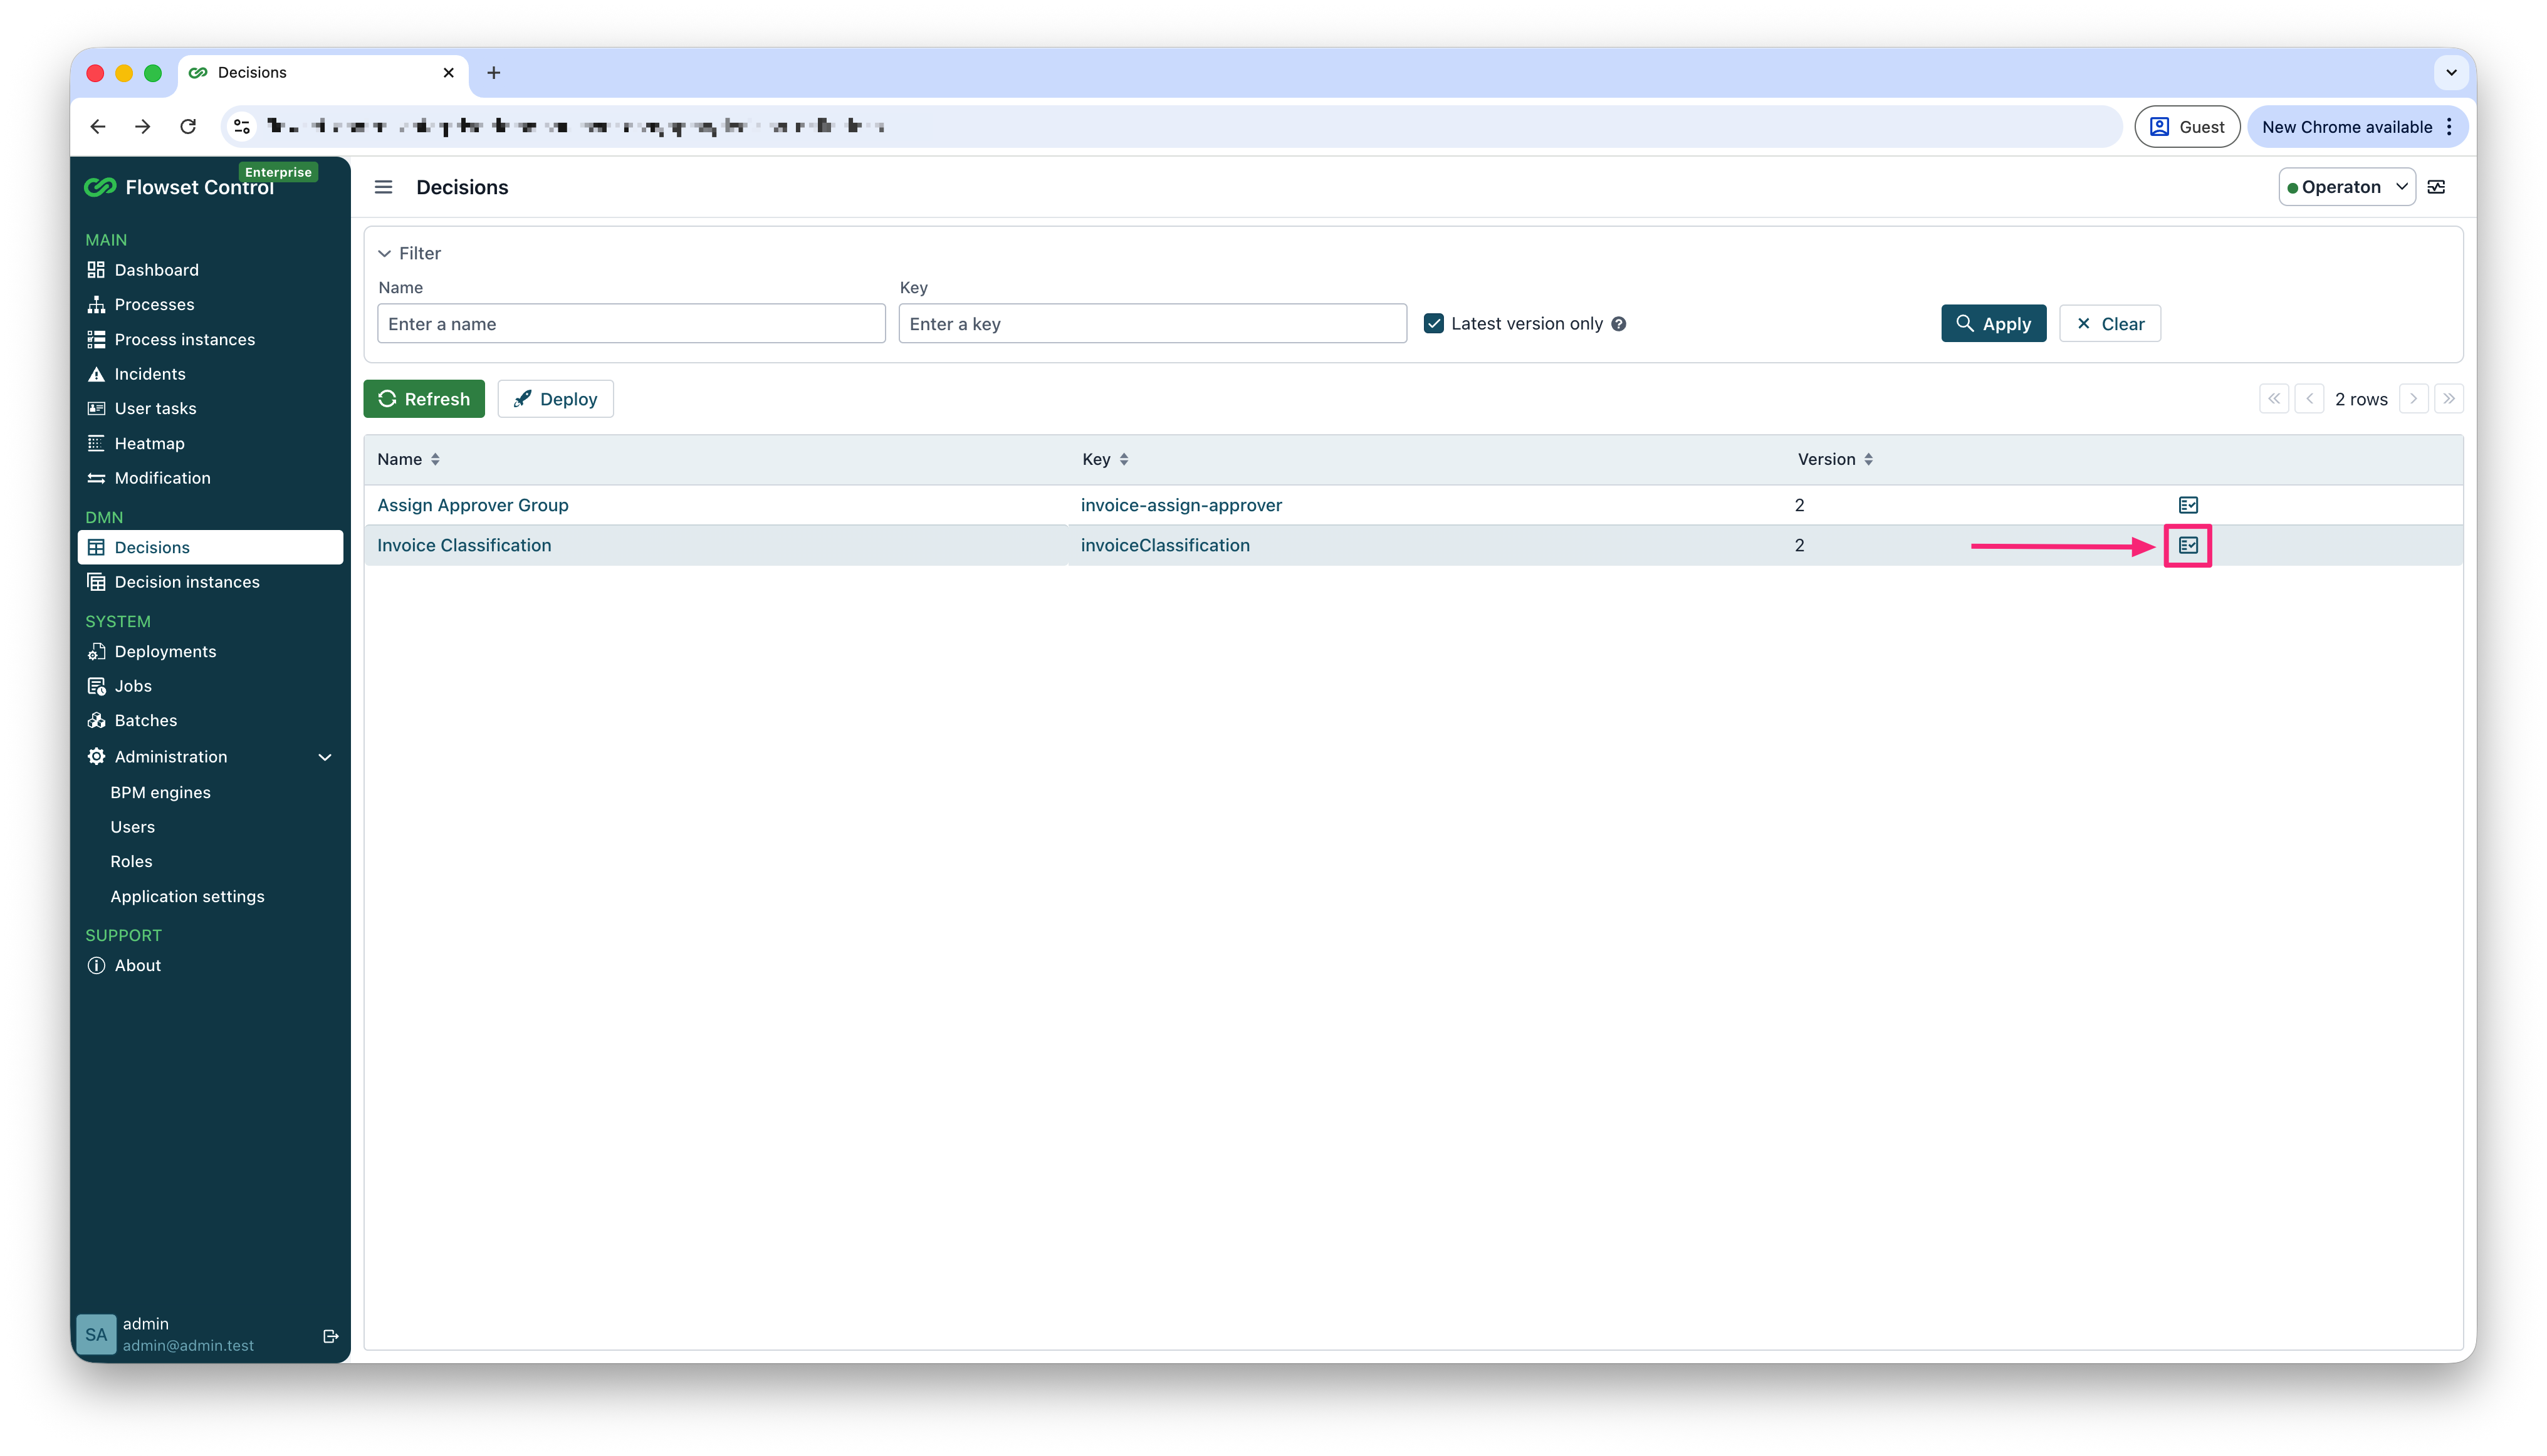Image resolution: width=2547 pixels, height=1456 pixels.
Task: Click invoiceClassification key link
Action: tap(1164, 545)
